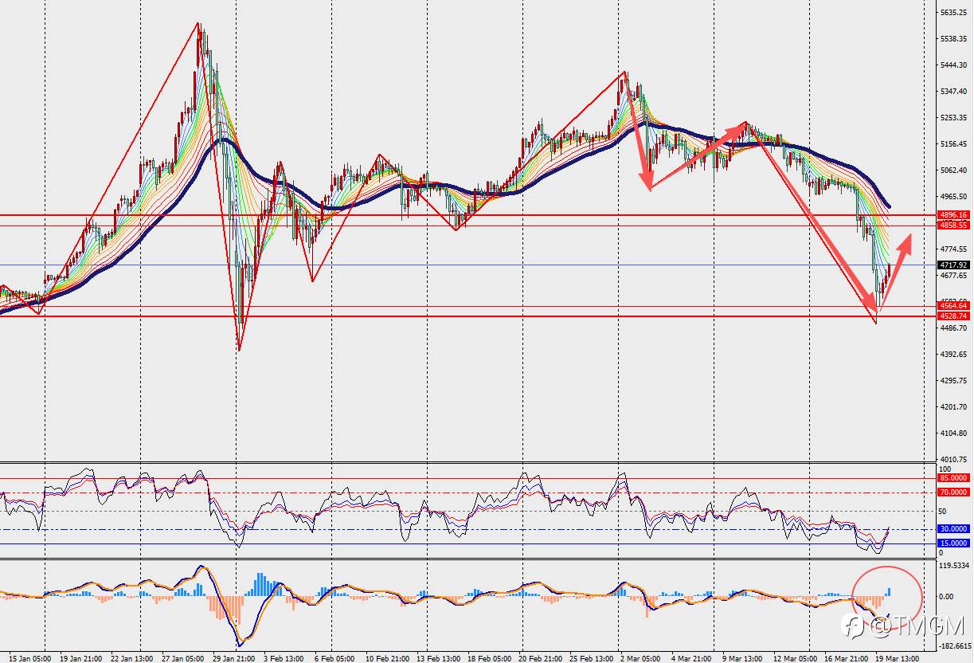Click the price axis value 5347.40
Image resolution: width=974 pixels, height=663 pixels.
pos(953,92)
